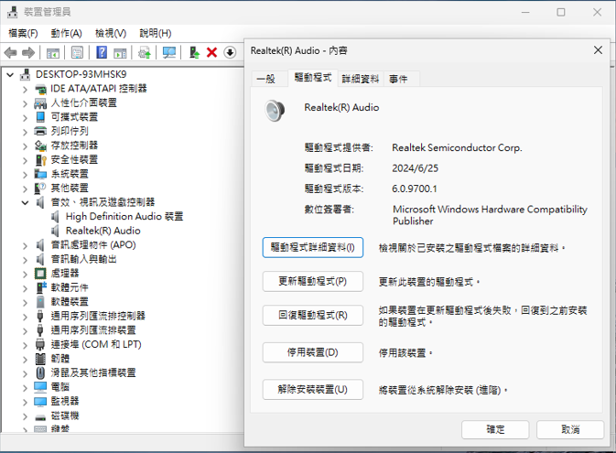This screenshot has height=453, width=616.
Task: Click the 取消 button
Action: (x=570, y=429)
